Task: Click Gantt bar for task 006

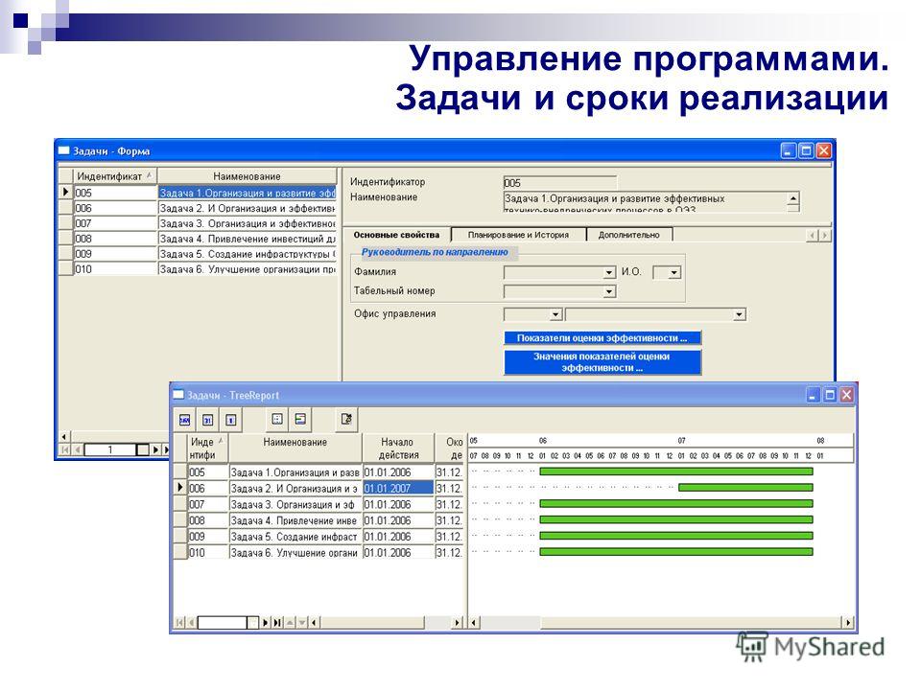Action: tap(745, 487)
